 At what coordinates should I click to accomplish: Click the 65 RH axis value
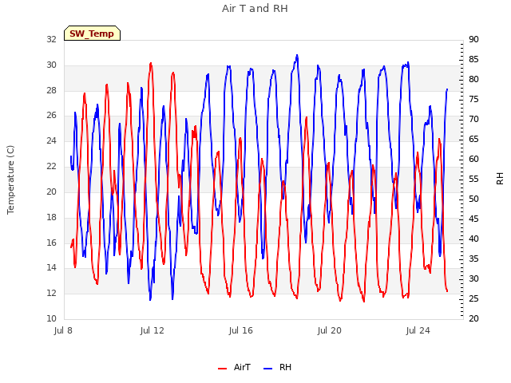pyautogui.click(x=473, y=139)
